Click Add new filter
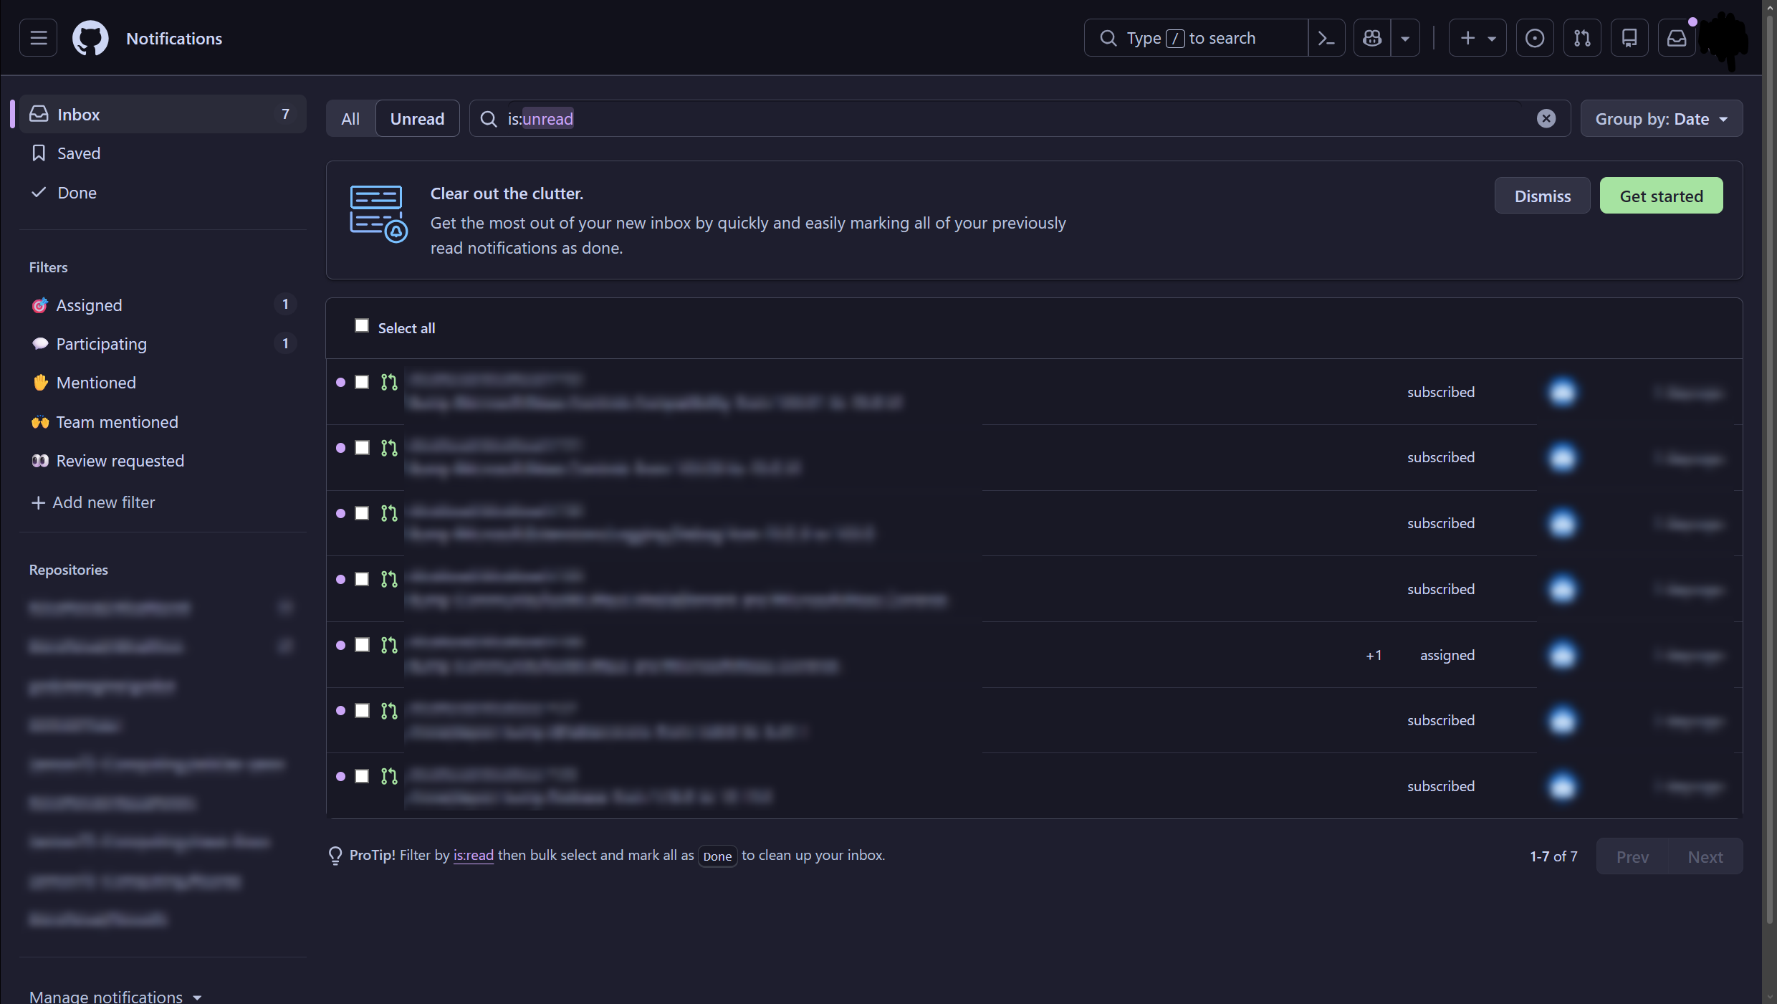Screen dimensions: 1777x1004 pos(93,502)
